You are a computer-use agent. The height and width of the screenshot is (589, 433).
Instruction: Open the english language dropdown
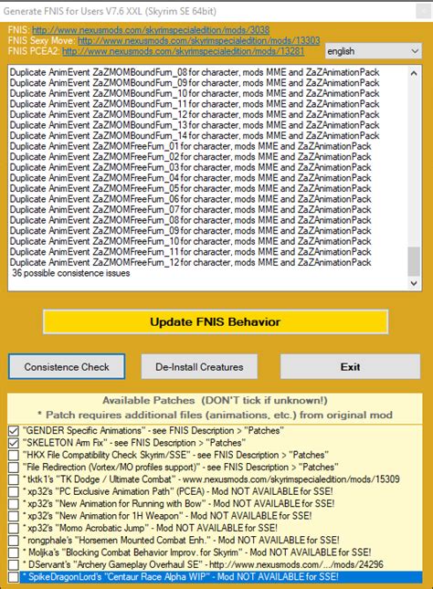[374, 51]
